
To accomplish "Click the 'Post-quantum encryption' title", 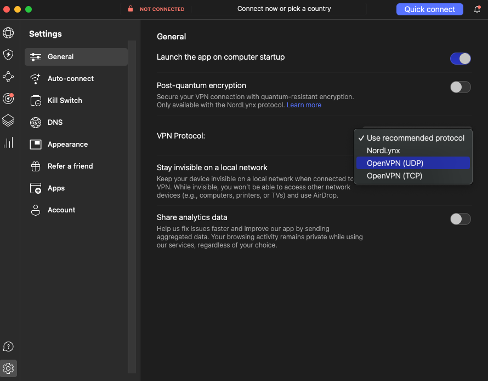I will coord(201,85).
